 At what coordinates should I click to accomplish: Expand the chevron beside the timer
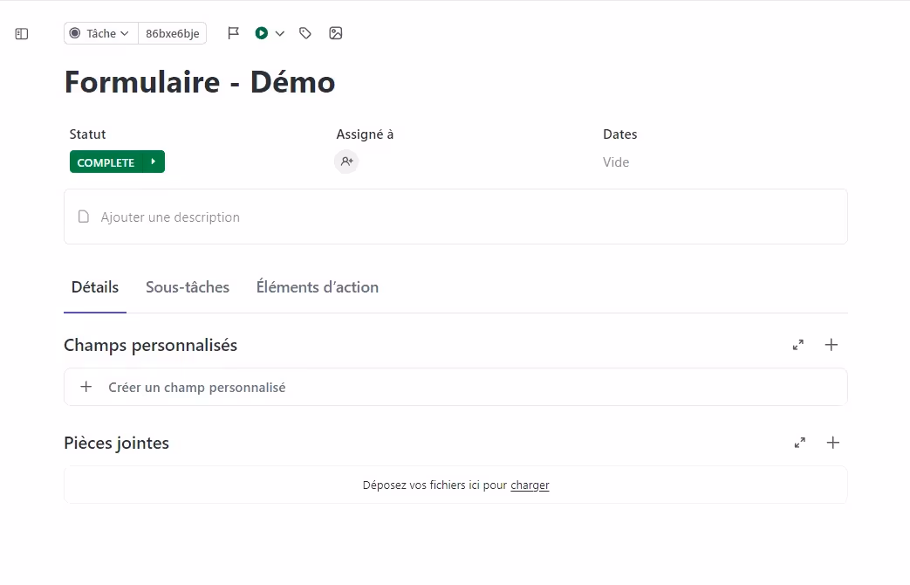(x=280, y=33)
